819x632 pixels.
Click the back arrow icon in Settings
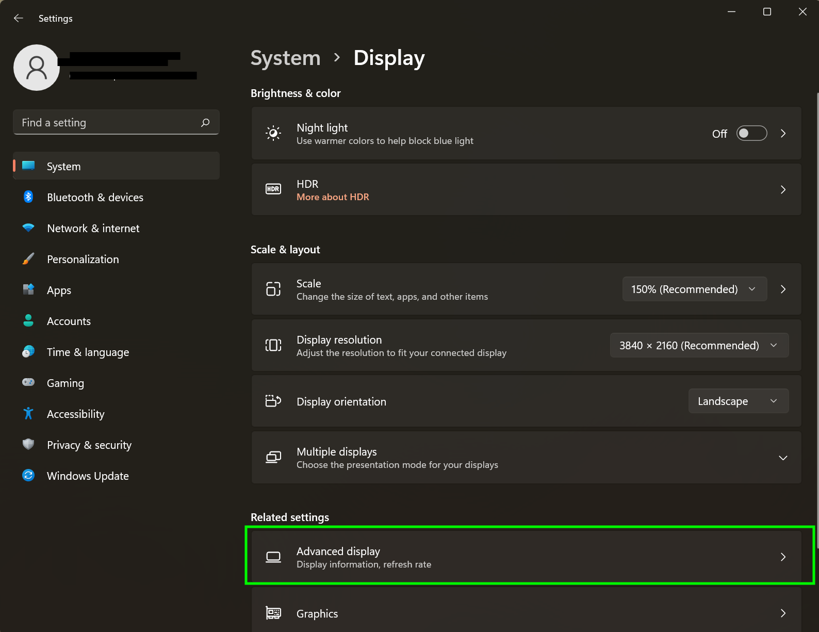click(x=19, y=18)
